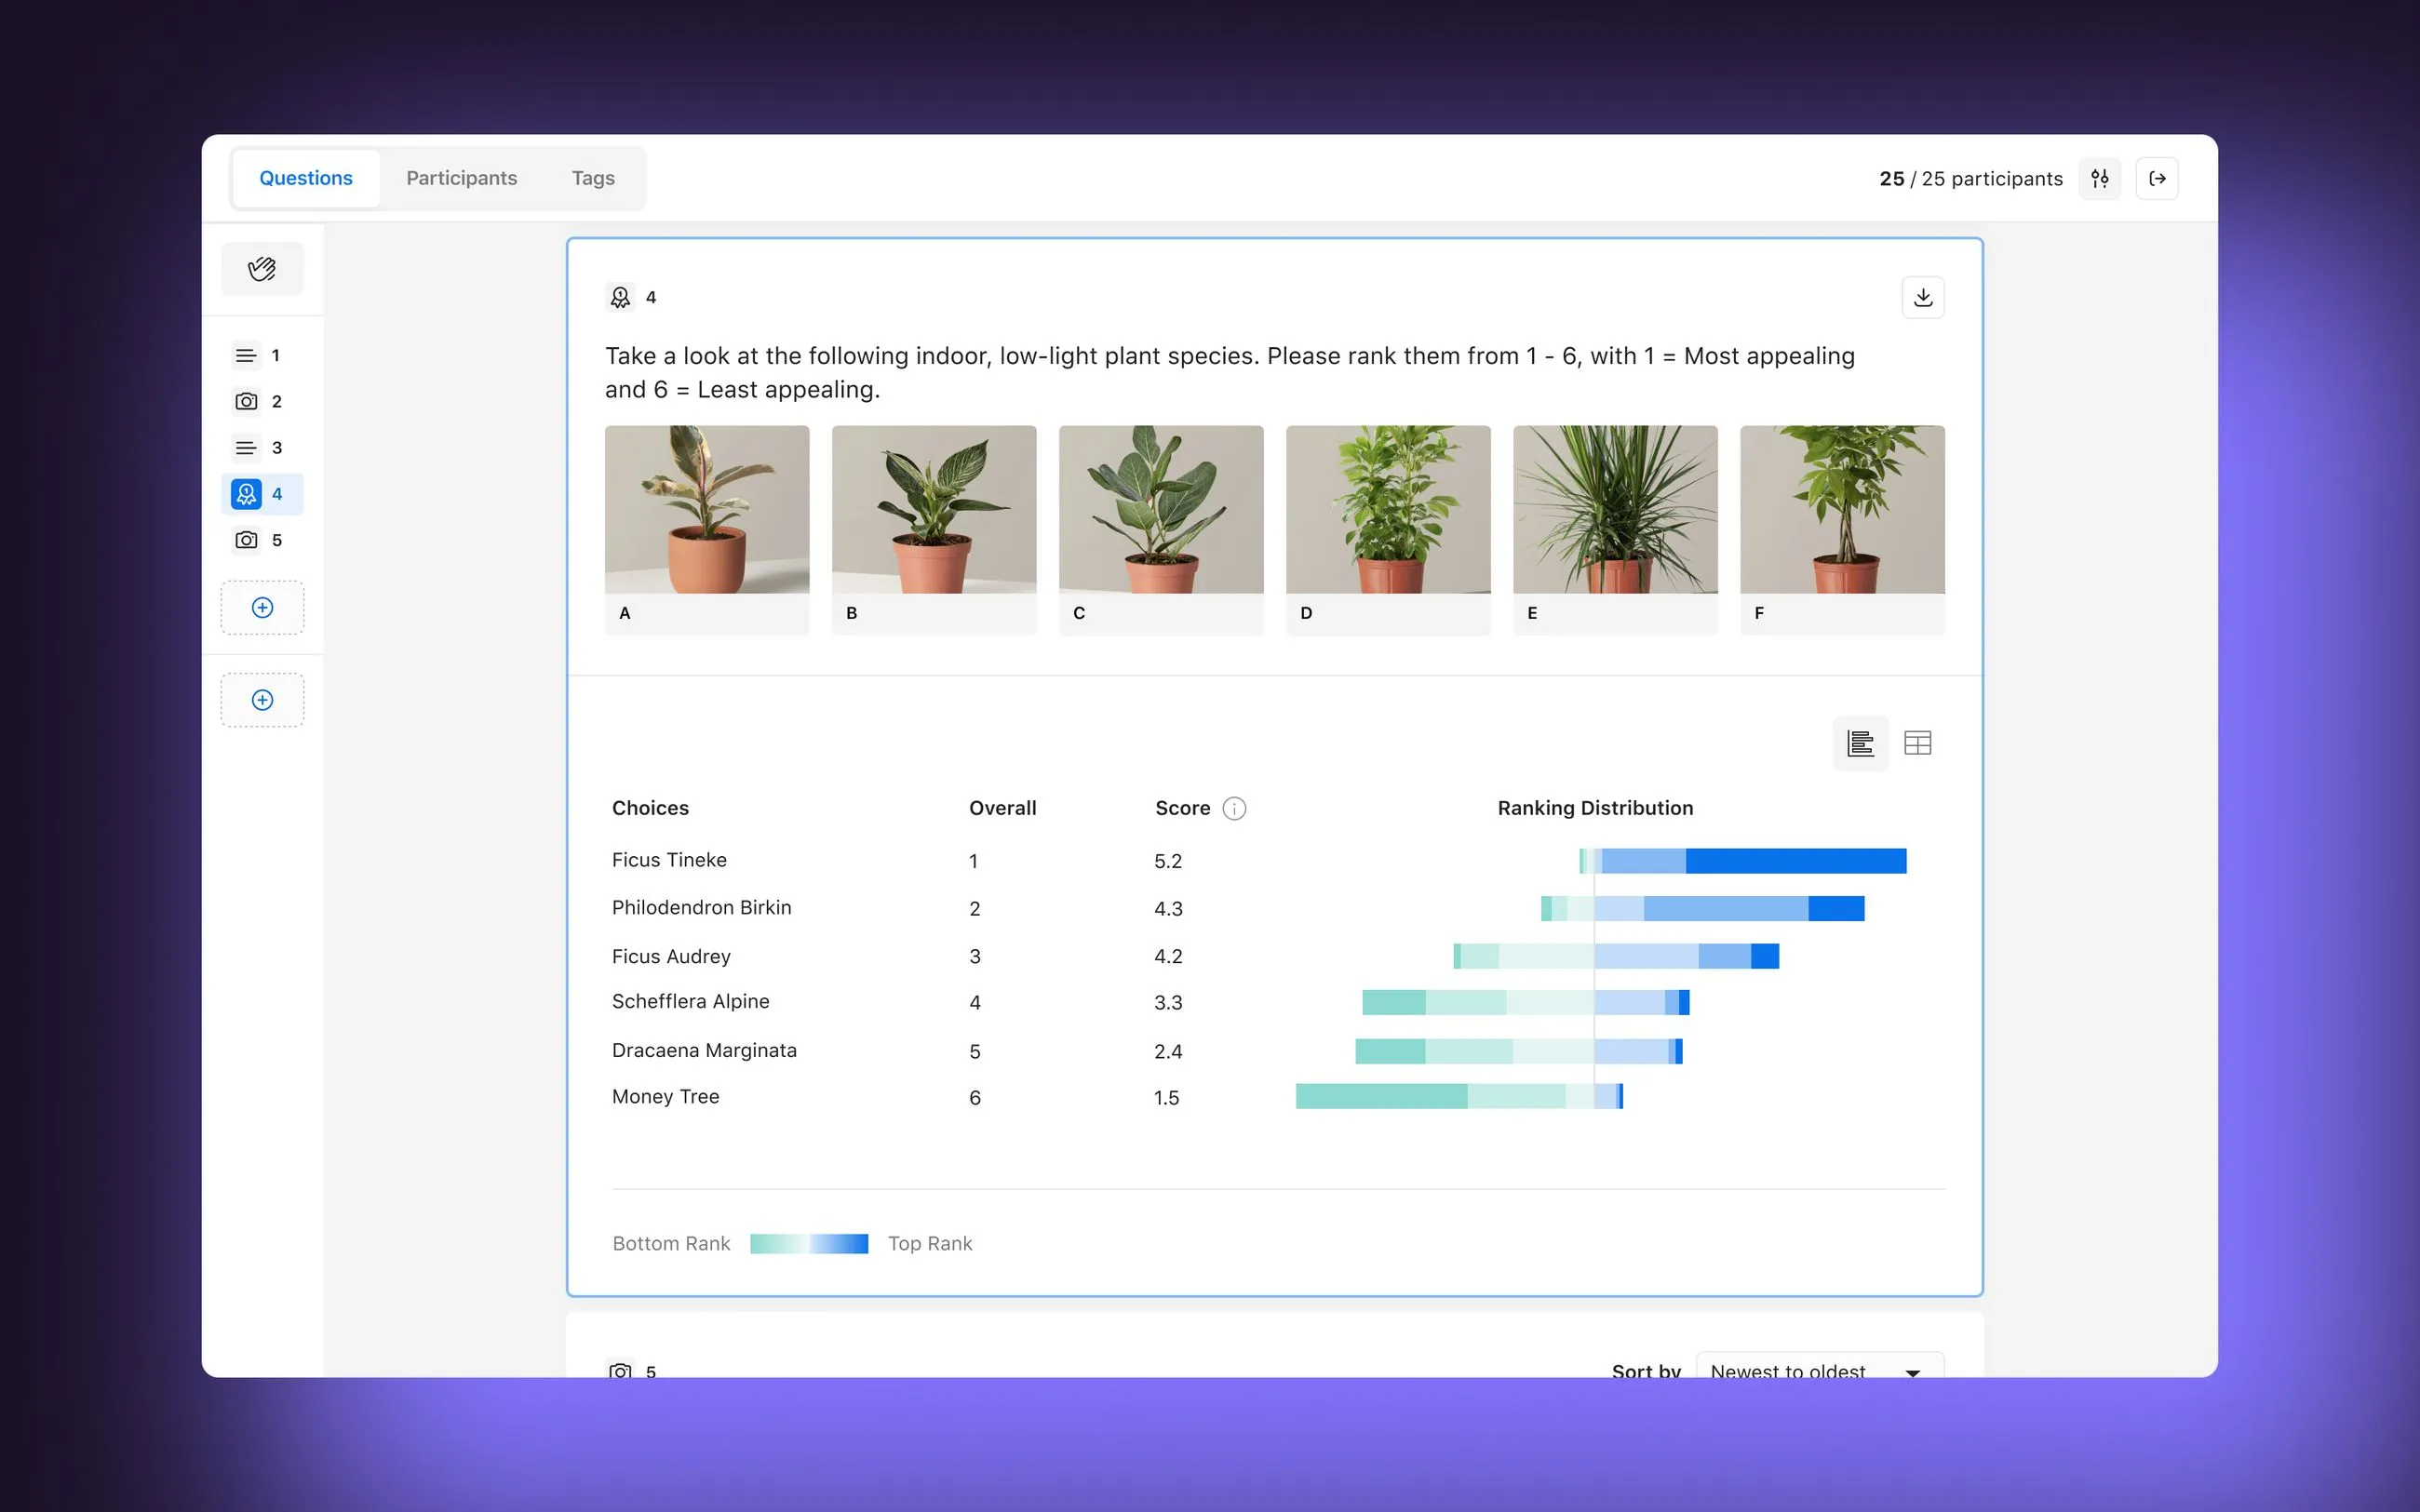Click the Schefflera Alpine choice label
The image size is (2420, 1512).
pyautogui.click(x=690, y=1001)
